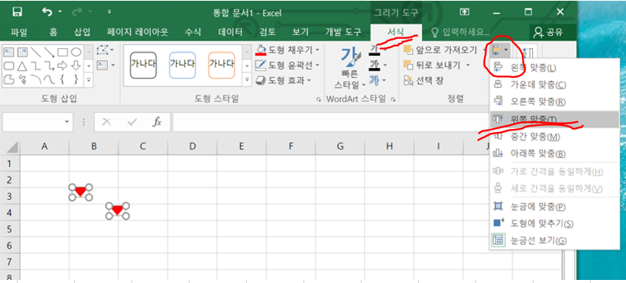The image size is (626, 283).
Task: Toggle 눈금에 맞춤(P) snap to grid
Action: (x=554, y=207)
